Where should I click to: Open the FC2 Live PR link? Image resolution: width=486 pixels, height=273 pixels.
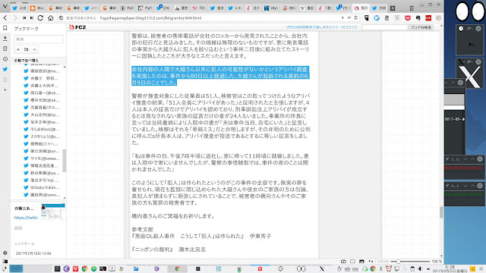pos(322,27)
